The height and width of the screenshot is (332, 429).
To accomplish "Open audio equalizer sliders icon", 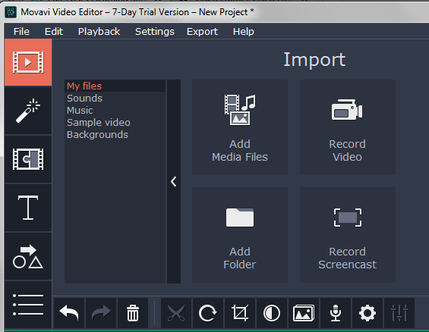I will click(x=399, y=313).
